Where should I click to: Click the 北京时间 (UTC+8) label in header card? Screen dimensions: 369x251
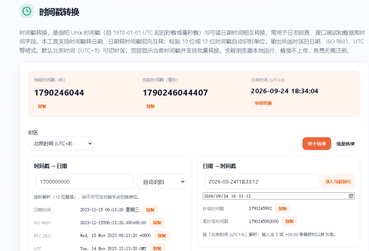(x=268, y=80)
